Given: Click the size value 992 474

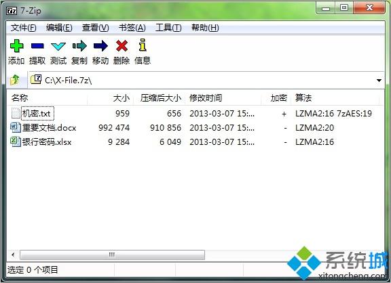Looking at the screenshot, I should click(x=114, y=128).
